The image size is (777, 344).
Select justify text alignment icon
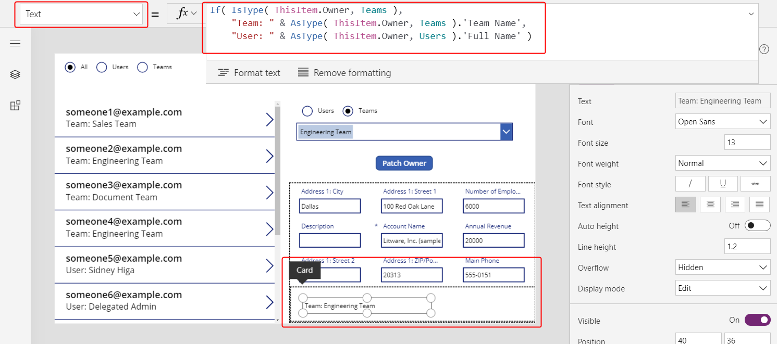[x=759, y=205]
